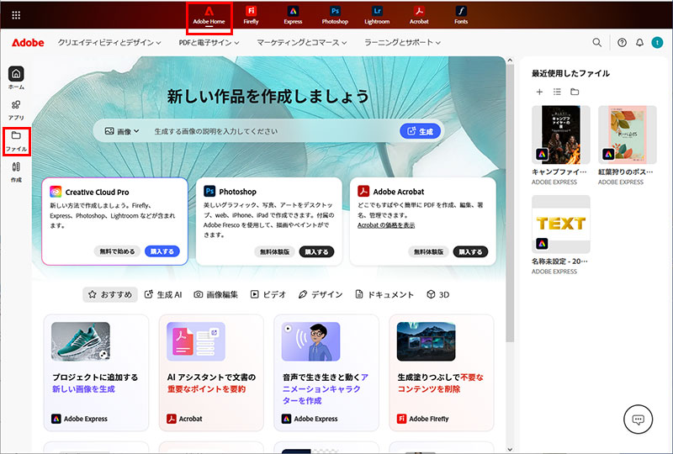Screen dimensions: 673x454
Task: Click the app launcher grid icon
Action: tap(17, 15)
